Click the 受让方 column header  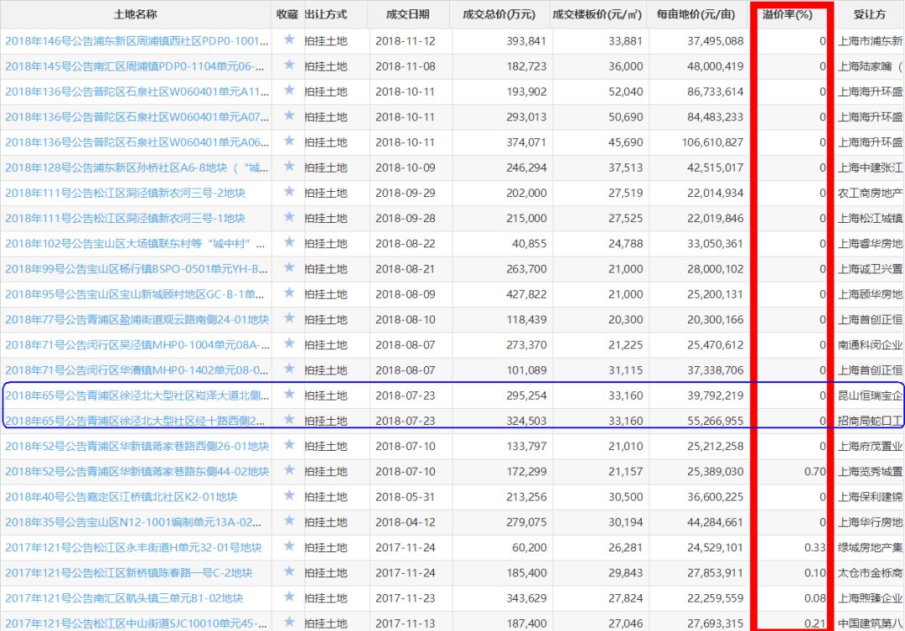869,14
